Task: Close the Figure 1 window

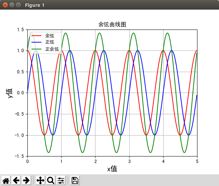Action: 5,5
